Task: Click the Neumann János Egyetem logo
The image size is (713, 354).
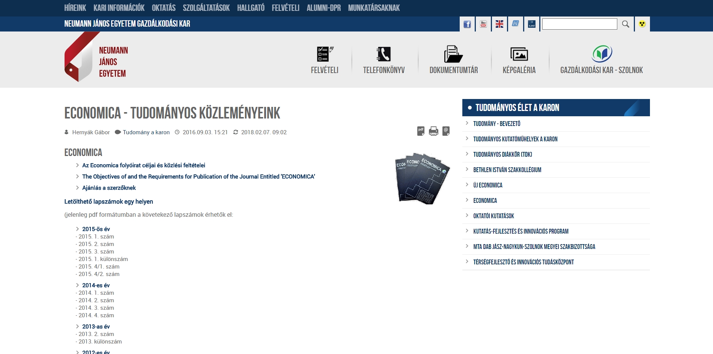Action: (x=96, y=57)
